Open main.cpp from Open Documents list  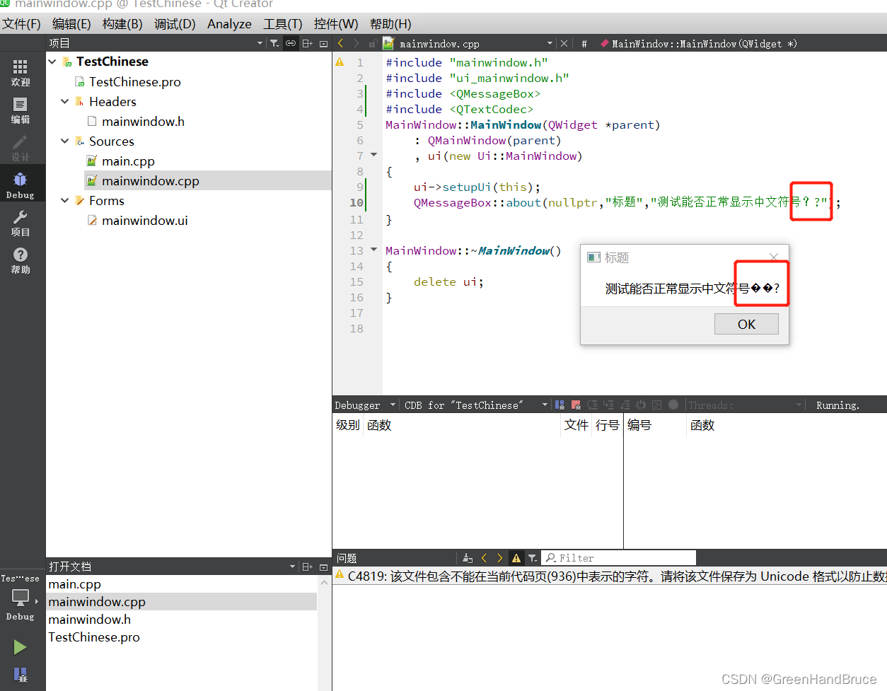click(75, 584)
